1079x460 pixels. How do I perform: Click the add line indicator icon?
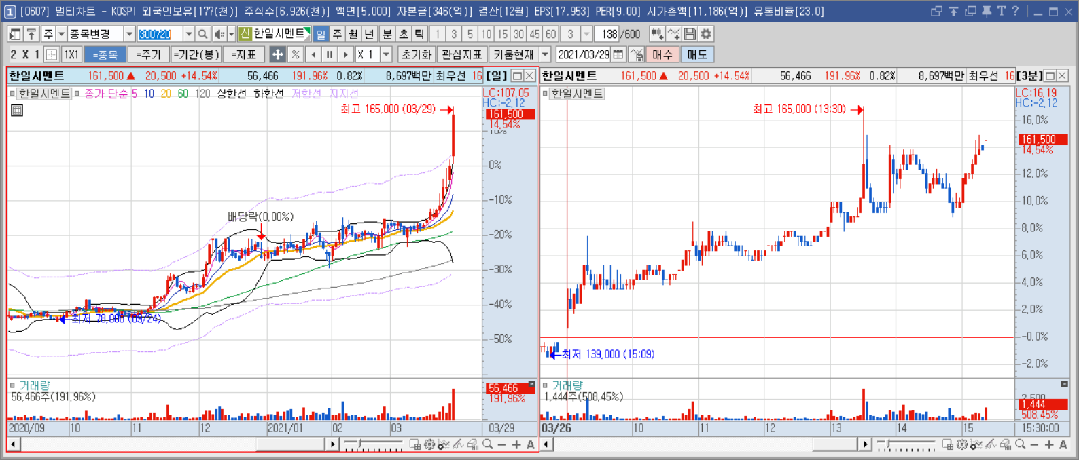coord(673,34)
